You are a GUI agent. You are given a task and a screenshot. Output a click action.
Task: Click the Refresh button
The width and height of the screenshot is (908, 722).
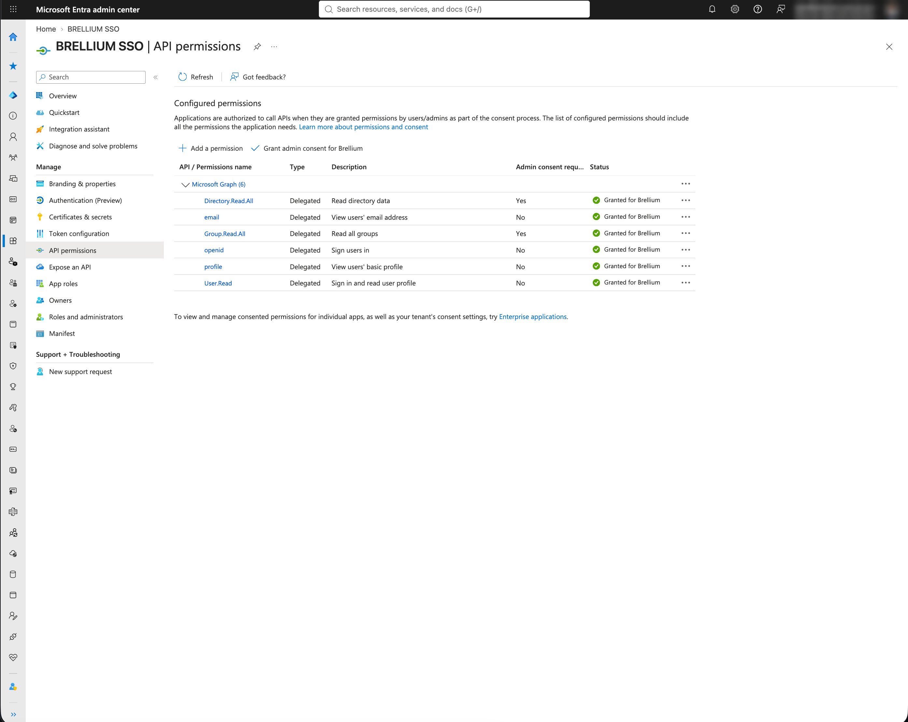point(195,77)
